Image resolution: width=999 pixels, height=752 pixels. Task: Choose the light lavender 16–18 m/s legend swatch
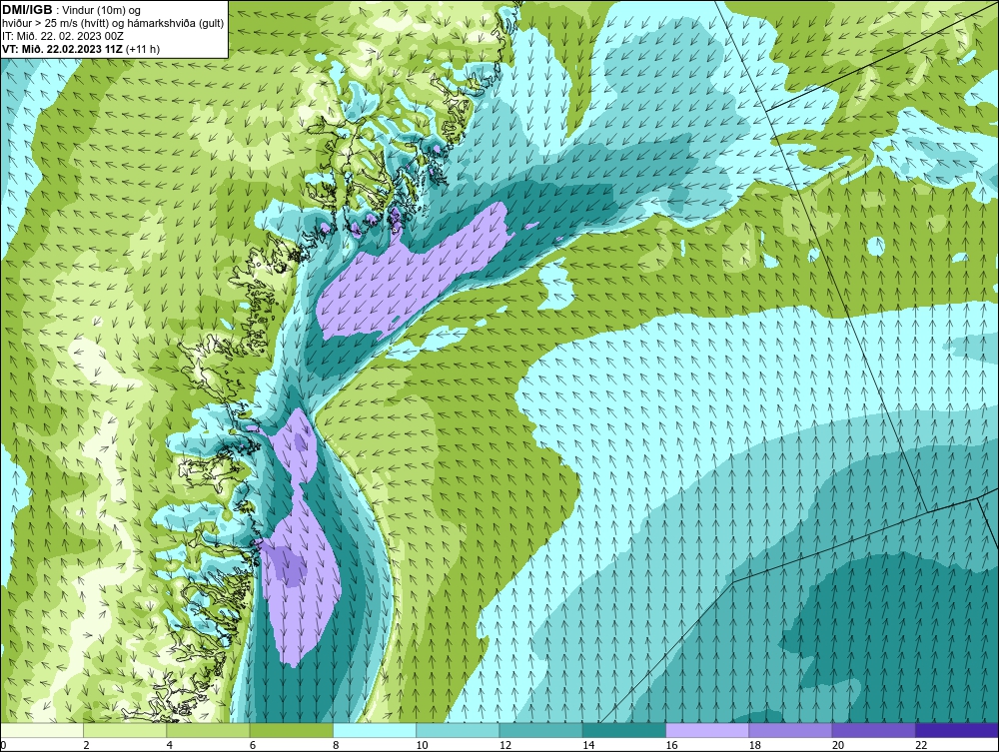click(x=707, y=730)
